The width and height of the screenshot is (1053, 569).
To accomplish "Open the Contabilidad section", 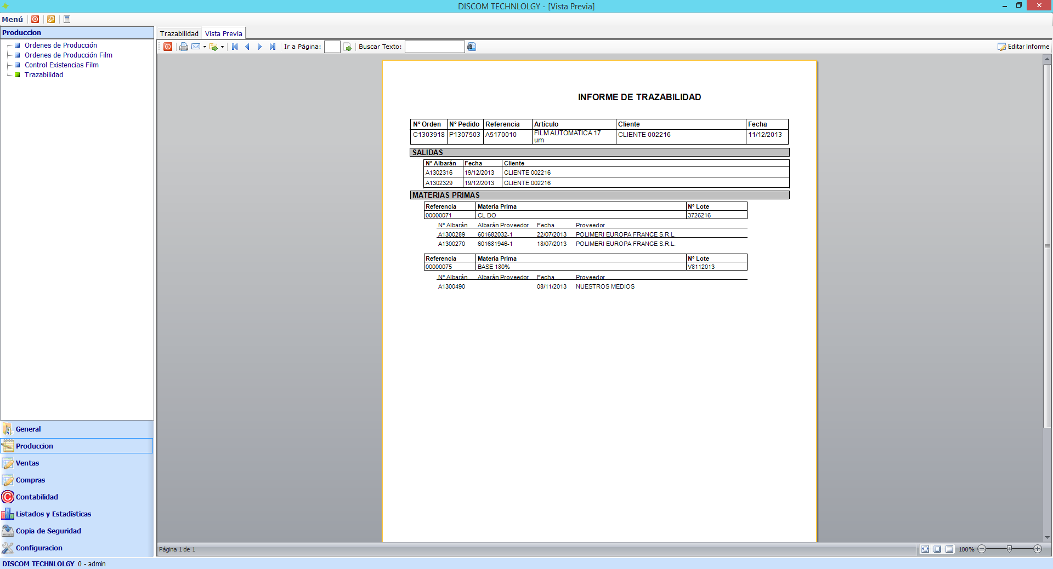I will click(37, 497).
